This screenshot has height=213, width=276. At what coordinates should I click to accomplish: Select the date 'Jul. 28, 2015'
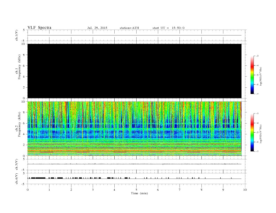click(x=97, y=28)
